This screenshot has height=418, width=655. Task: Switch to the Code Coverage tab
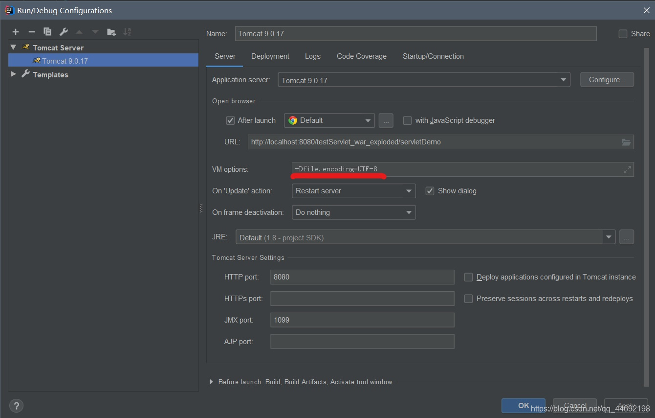[x=362, y=56]
